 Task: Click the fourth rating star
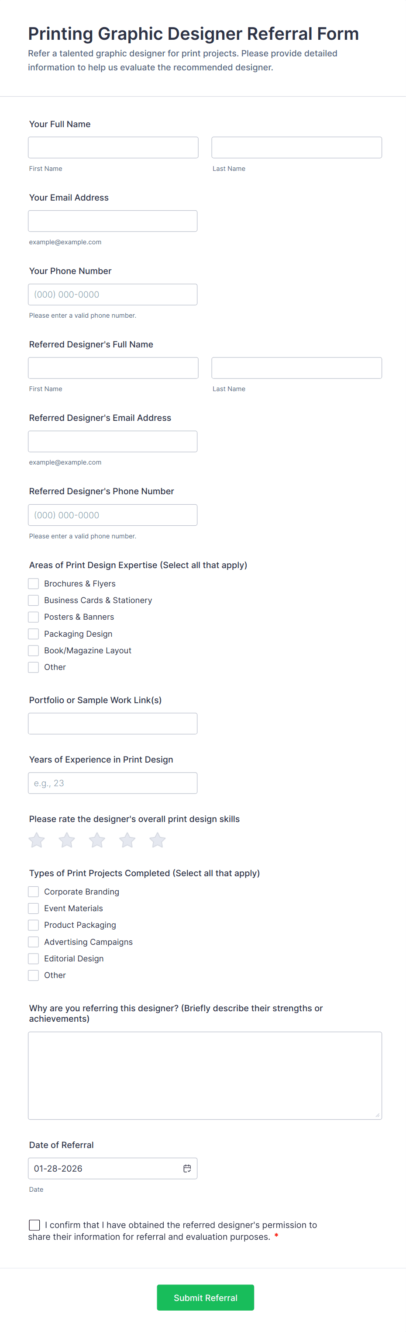tap(127, 840)
